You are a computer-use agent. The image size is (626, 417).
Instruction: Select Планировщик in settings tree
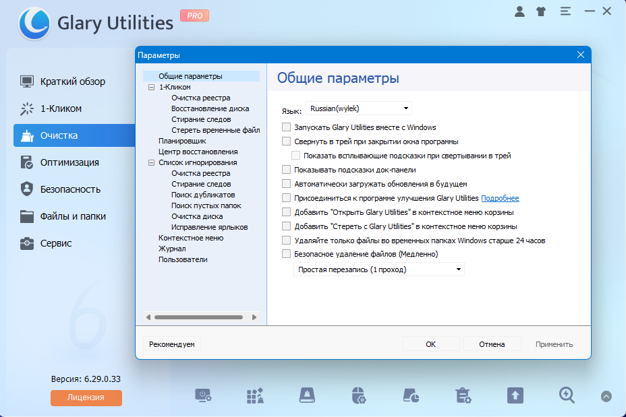[x=182, y=141]
